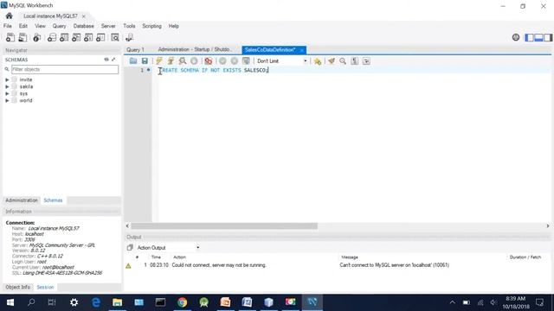Close the SalesCoDataDefinition tab

coord(302,50)
